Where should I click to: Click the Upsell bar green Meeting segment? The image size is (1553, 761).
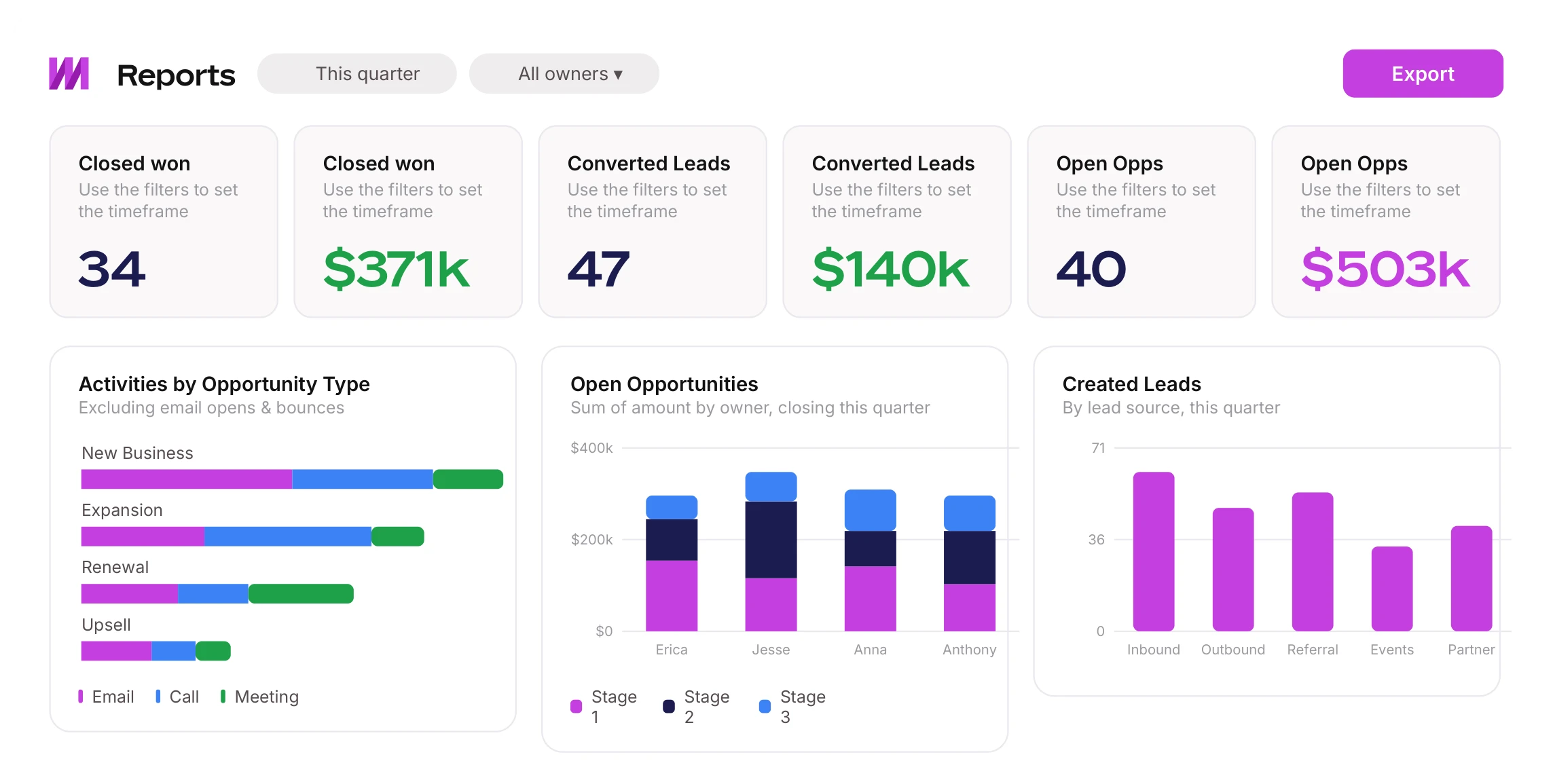213,651
